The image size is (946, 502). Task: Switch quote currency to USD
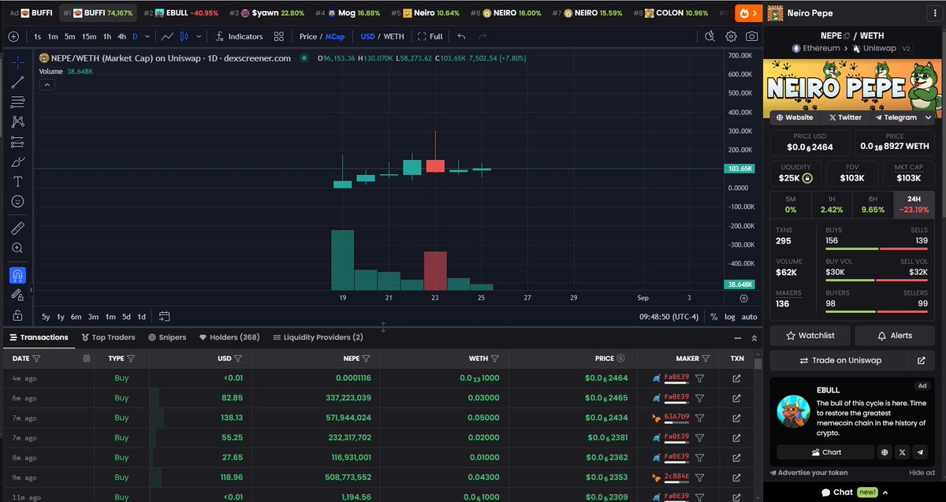click(x=367, y=36)
